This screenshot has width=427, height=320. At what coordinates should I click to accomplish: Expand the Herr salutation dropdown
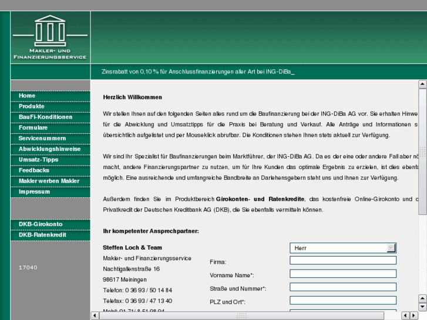pos(343,248)
